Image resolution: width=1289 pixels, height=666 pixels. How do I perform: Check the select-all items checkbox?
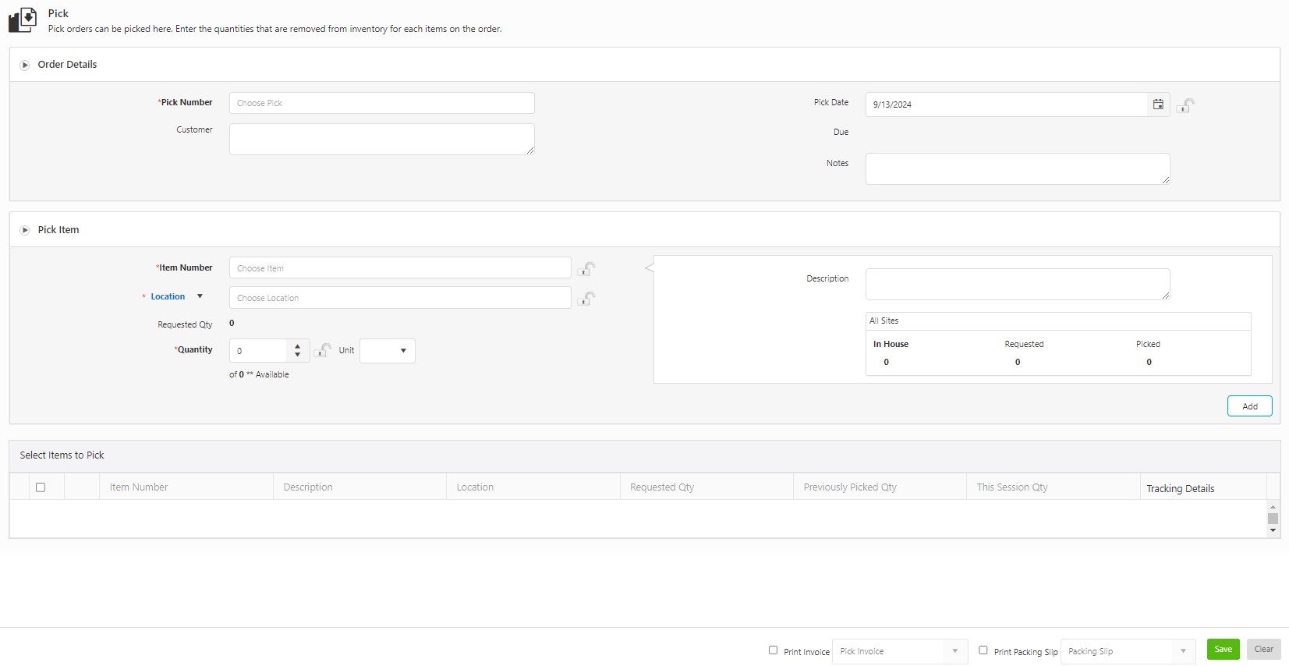pyautogui.click(x=41, y=487)
